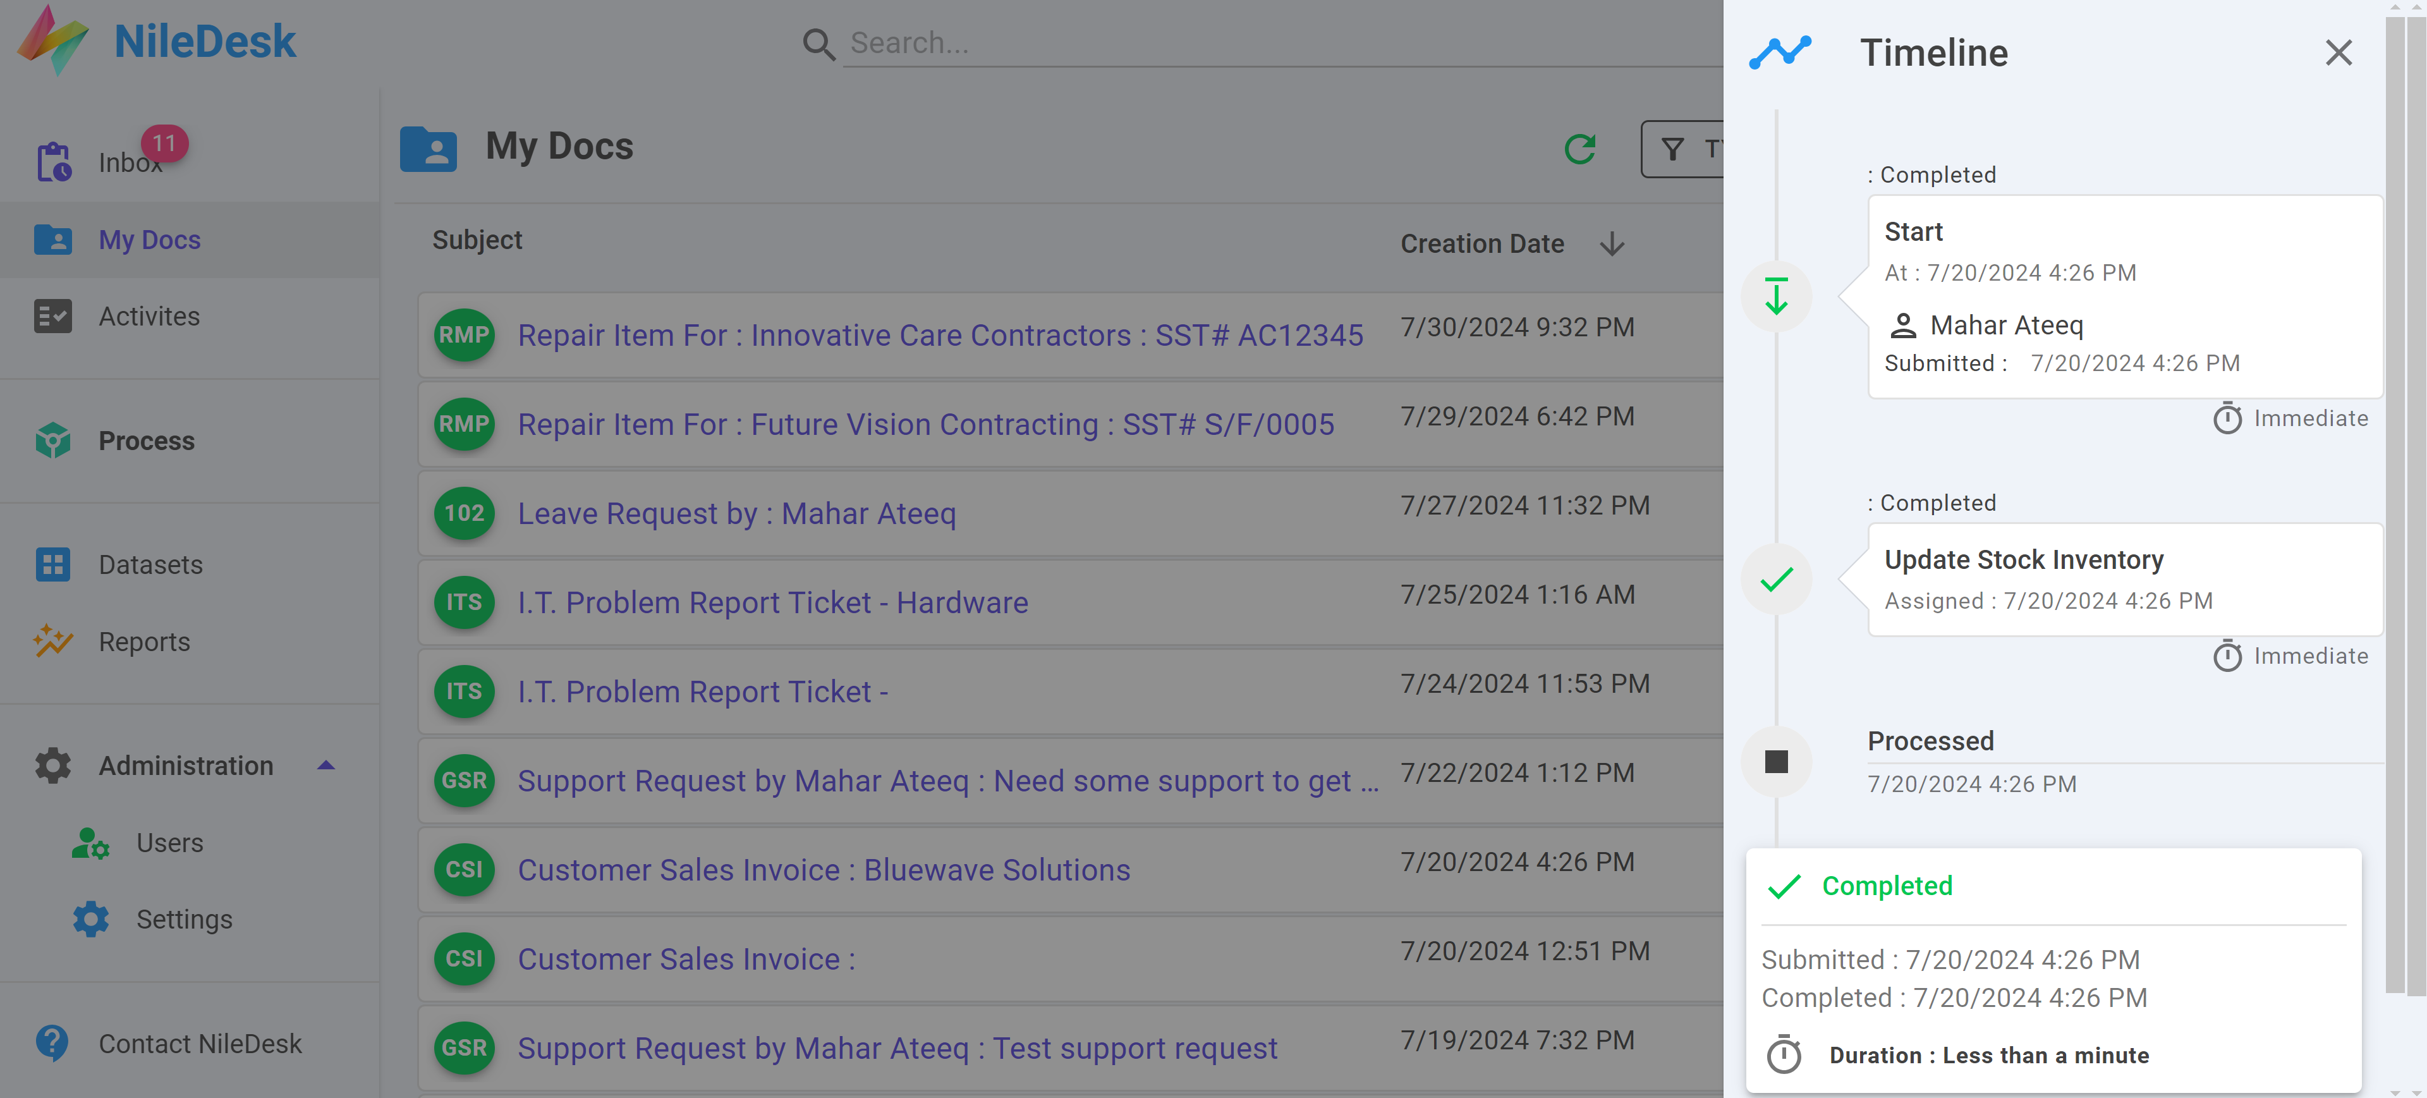Click the search magnifier icon
Image resolution: width=2427 pixels, height=1098 pixels.
pos(818,44)
